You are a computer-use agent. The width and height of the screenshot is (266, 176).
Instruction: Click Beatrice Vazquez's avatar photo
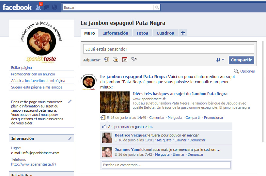107,138
